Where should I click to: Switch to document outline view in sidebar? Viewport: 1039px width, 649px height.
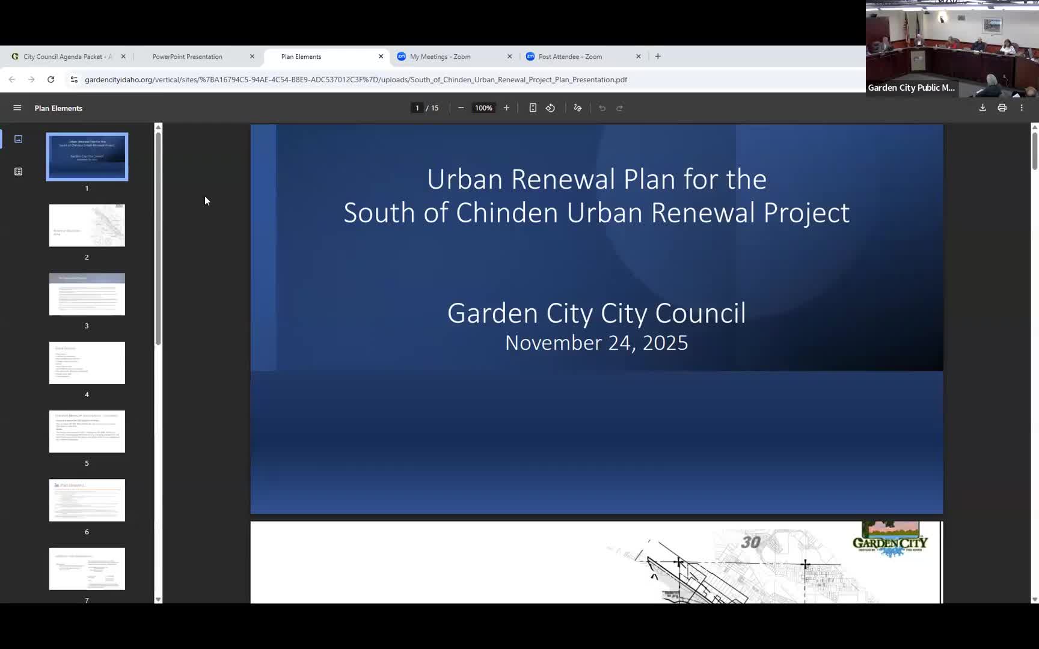(x=19, y=171)
